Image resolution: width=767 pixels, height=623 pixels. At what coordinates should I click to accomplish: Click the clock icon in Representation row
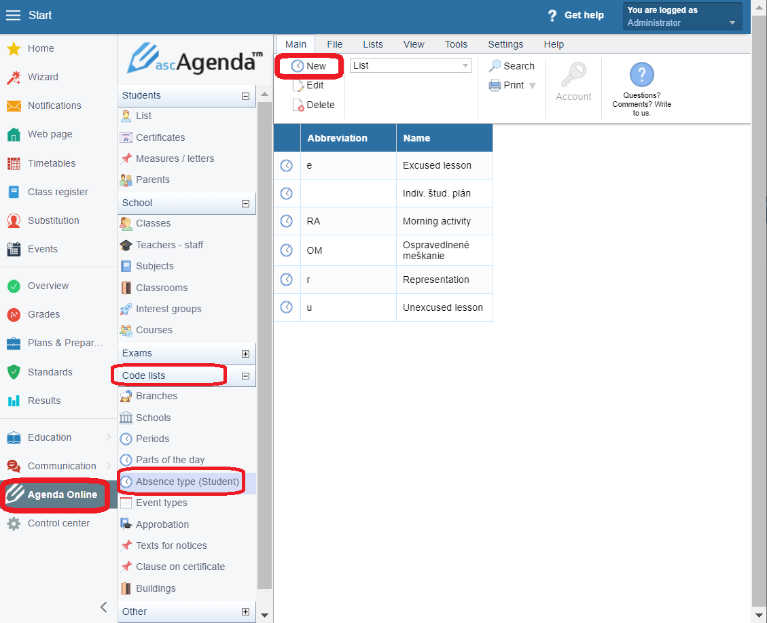(287, 280)
